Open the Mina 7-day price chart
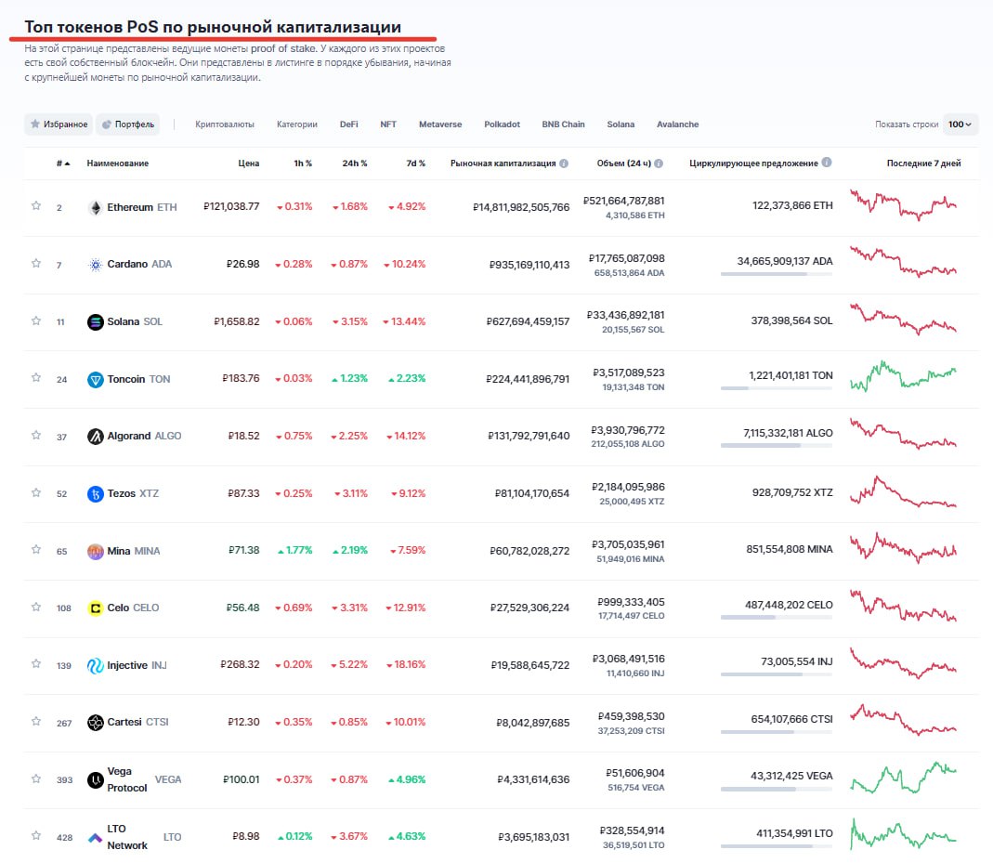 click(903, 550)
